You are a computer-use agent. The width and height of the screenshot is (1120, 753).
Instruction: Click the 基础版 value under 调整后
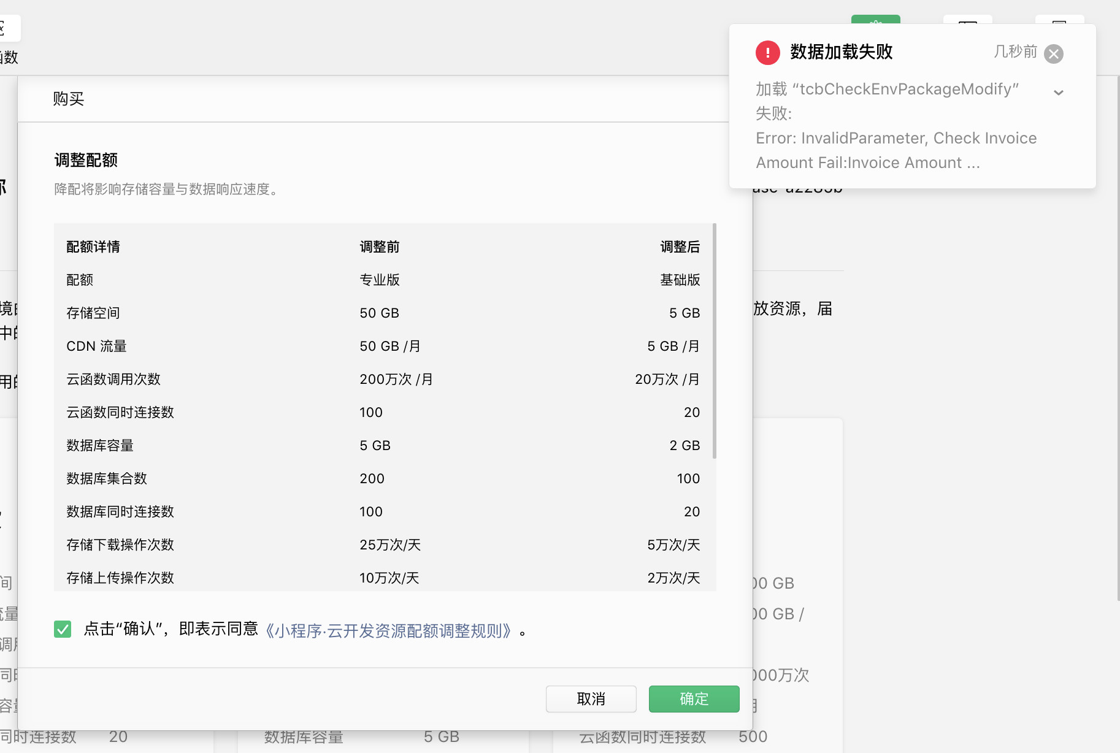[680, 280]
